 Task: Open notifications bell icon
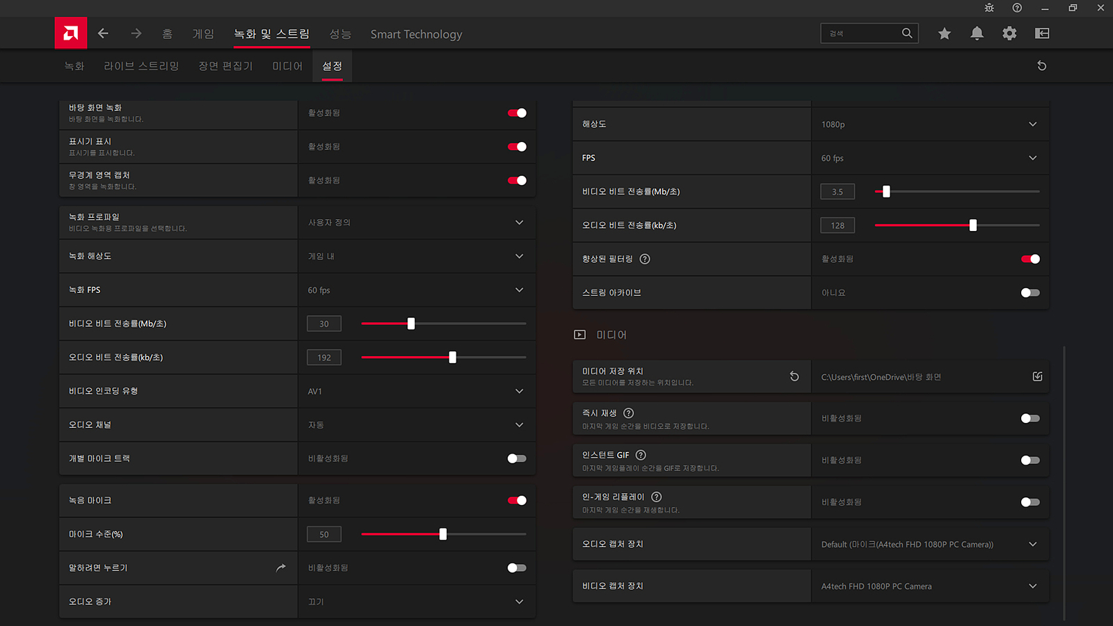pos(977,33)
